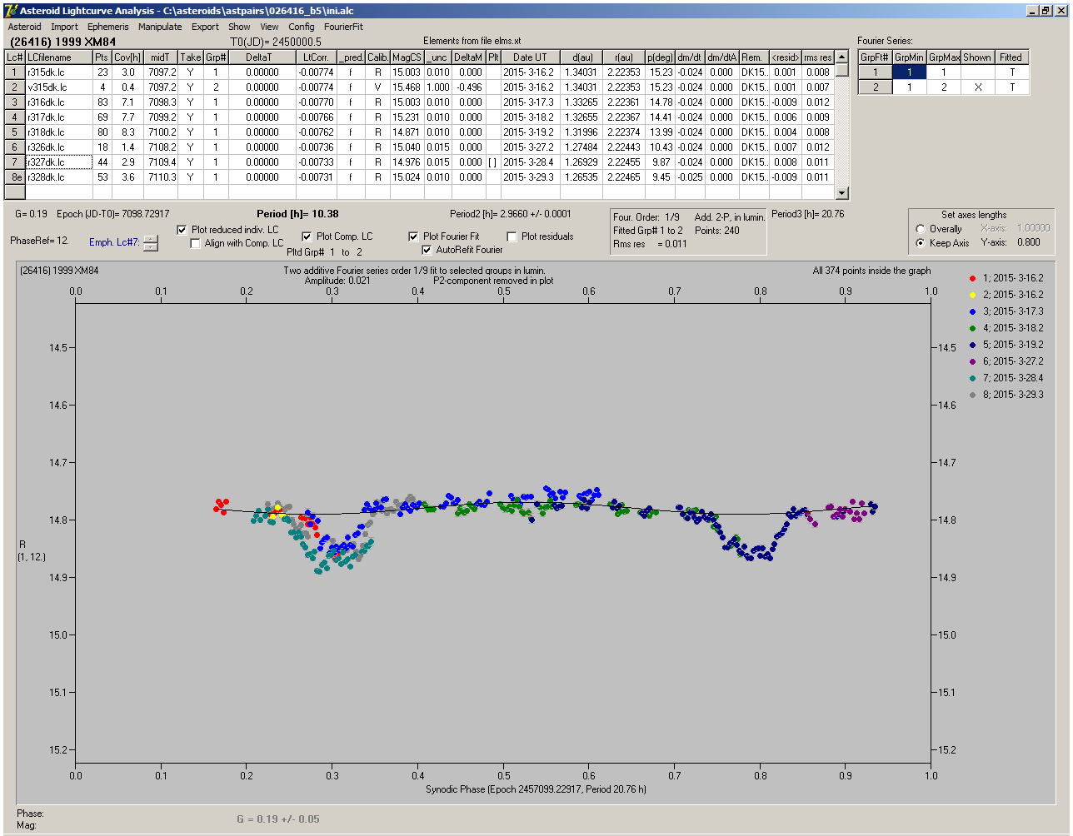The image size is (1073, 836).
Task: Select the Overally radio button
Action: click(921, 229)
